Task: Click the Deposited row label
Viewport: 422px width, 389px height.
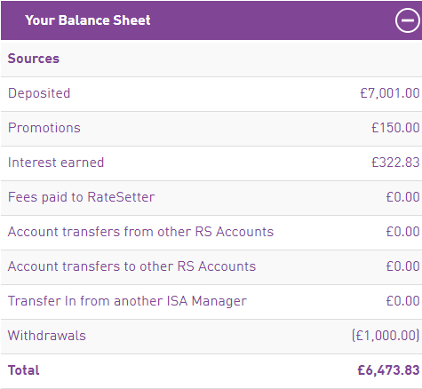Action: pos(39,93)
